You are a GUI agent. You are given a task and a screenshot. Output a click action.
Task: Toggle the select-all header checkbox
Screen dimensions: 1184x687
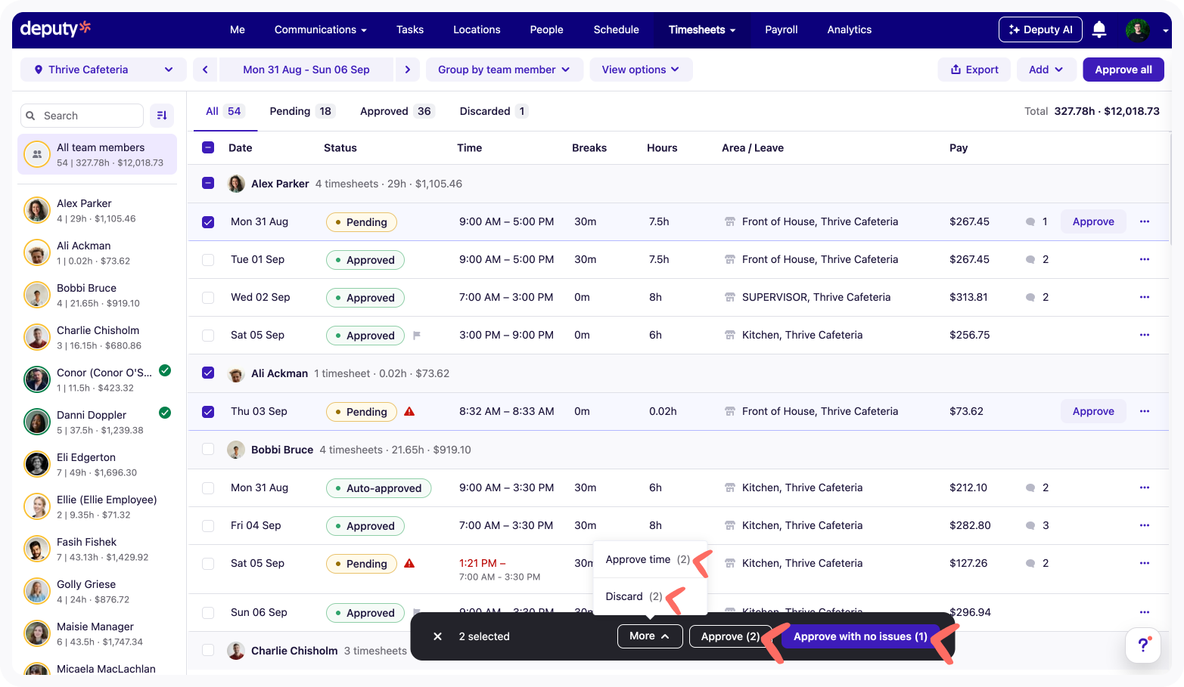tap(208, 147)
